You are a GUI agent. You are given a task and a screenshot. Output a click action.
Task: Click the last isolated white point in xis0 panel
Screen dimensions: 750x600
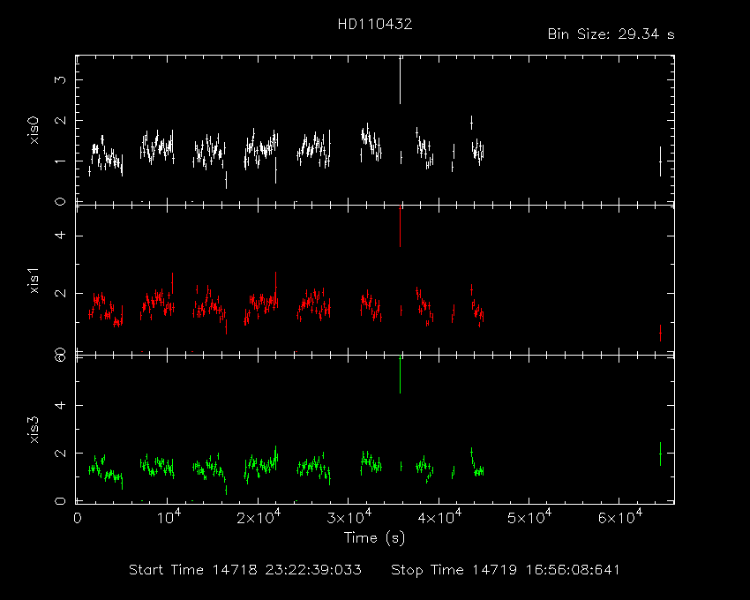tap(660, 161)
